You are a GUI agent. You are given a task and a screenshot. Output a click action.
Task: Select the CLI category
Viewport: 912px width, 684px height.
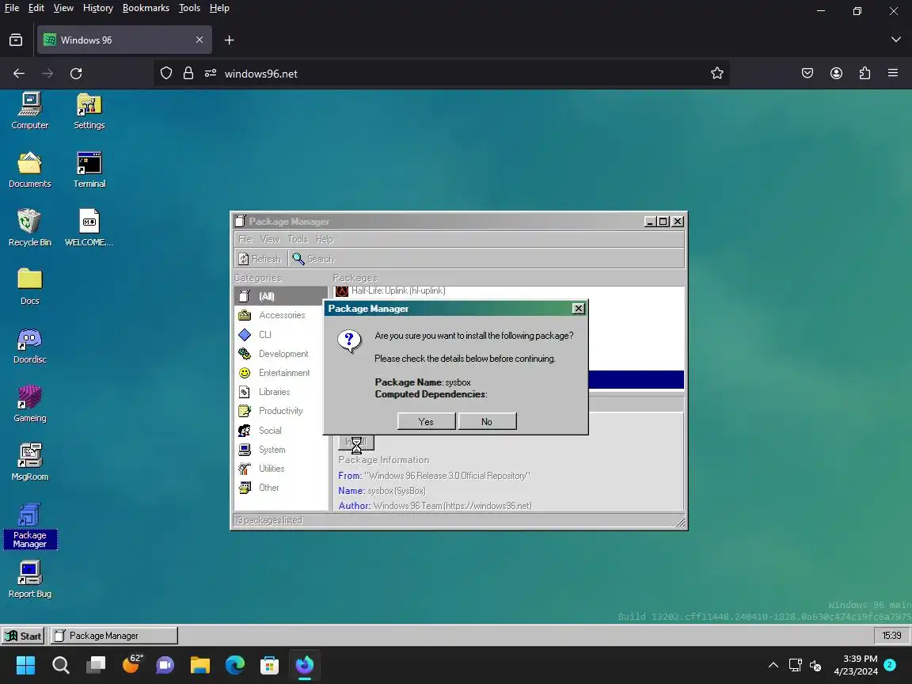pos(280,334)
